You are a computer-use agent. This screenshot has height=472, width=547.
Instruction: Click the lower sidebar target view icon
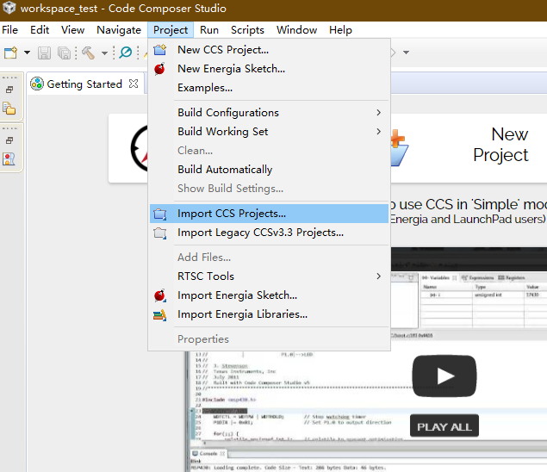click(x=9, y=158)
